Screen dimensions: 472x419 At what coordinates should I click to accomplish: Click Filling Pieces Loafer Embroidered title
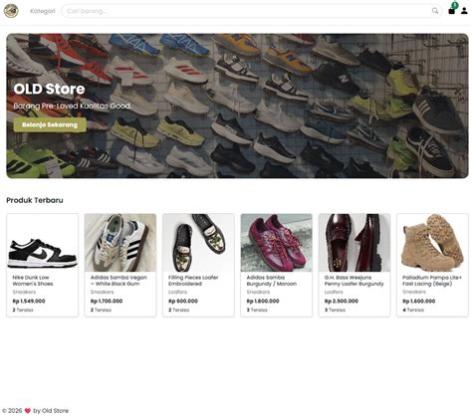click(x=193, y=281)
